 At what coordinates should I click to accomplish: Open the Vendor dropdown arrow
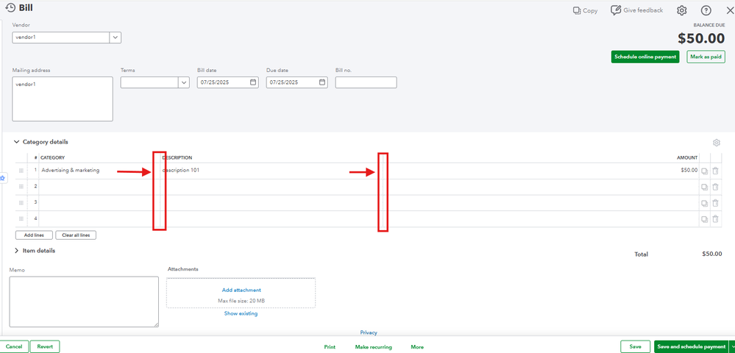click(116, 38)
